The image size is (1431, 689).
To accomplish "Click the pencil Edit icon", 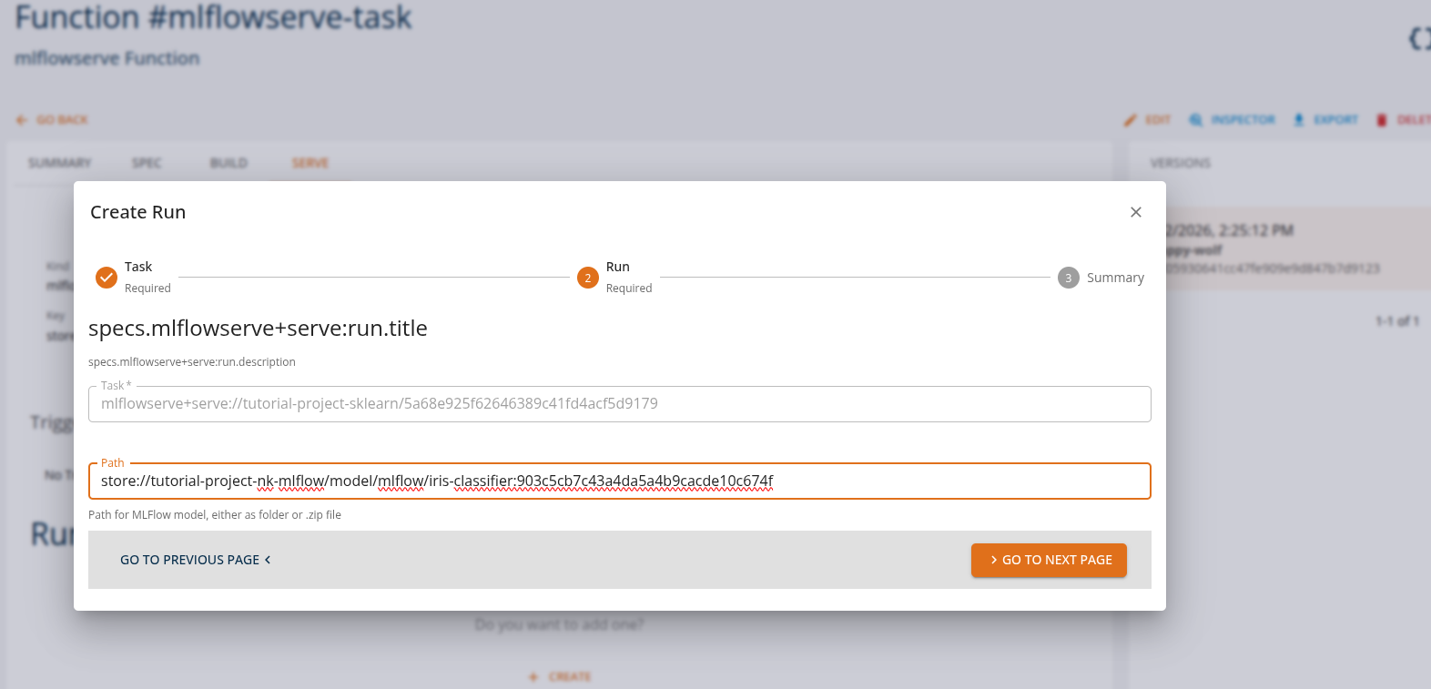I will click(x=1129, y=119).
